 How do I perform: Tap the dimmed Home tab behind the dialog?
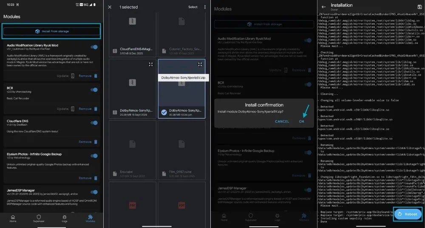click(x=224, y=217)
